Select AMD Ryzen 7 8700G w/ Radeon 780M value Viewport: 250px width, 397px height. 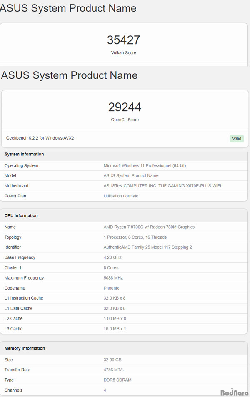pyautogui.click(x=149, y=227)
